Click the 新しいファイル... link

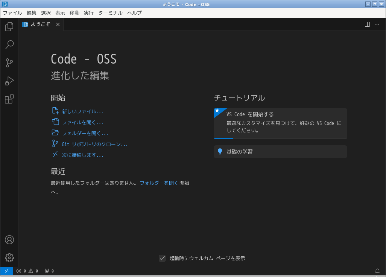[x=82, y=111]
